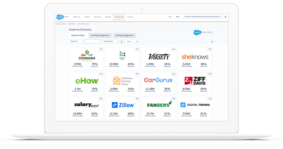Click Bazaarvoice's 83% overlap value
This screenshot has height=149, width=283.
(131, 64)
